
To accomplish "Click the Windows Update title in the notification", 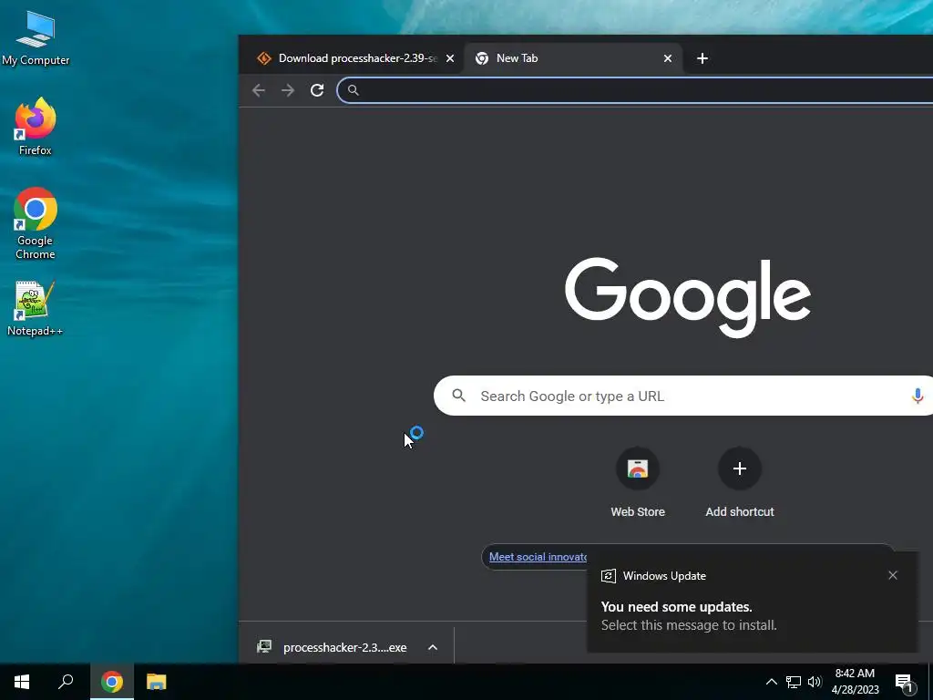I will coord(664,576).
